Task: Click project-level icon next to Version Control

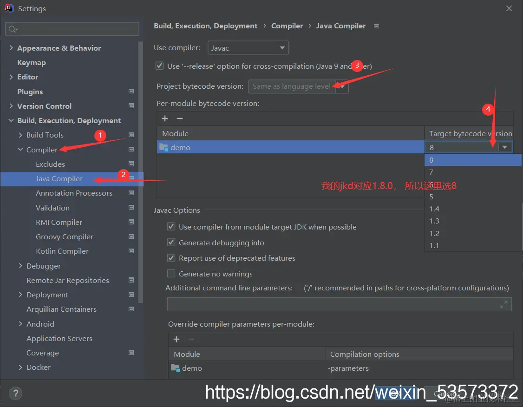Action: coord(131,106)
